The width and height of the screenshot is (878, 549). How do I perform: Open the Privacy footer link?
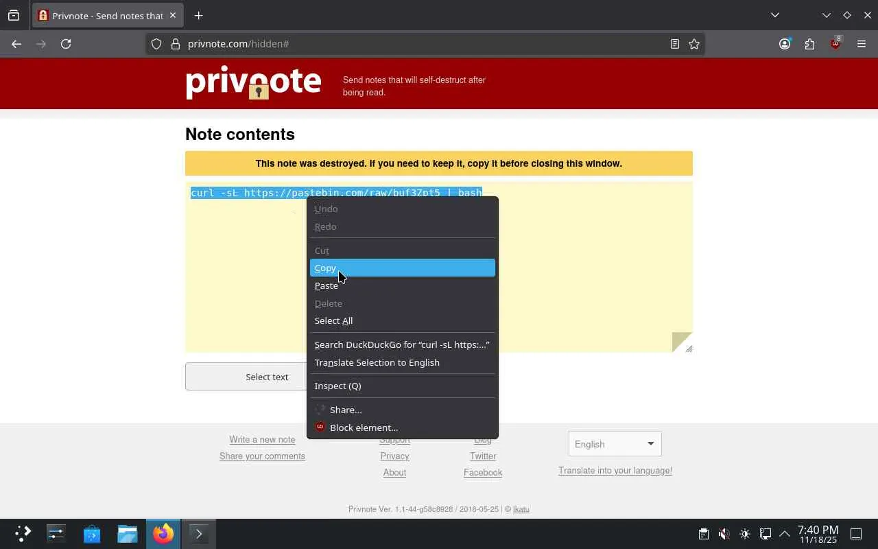(x=394, y=456)
